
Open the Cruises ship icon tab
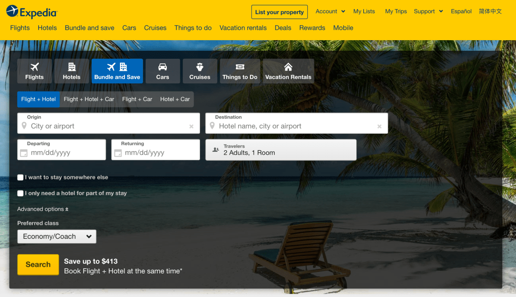coord(200,71)
